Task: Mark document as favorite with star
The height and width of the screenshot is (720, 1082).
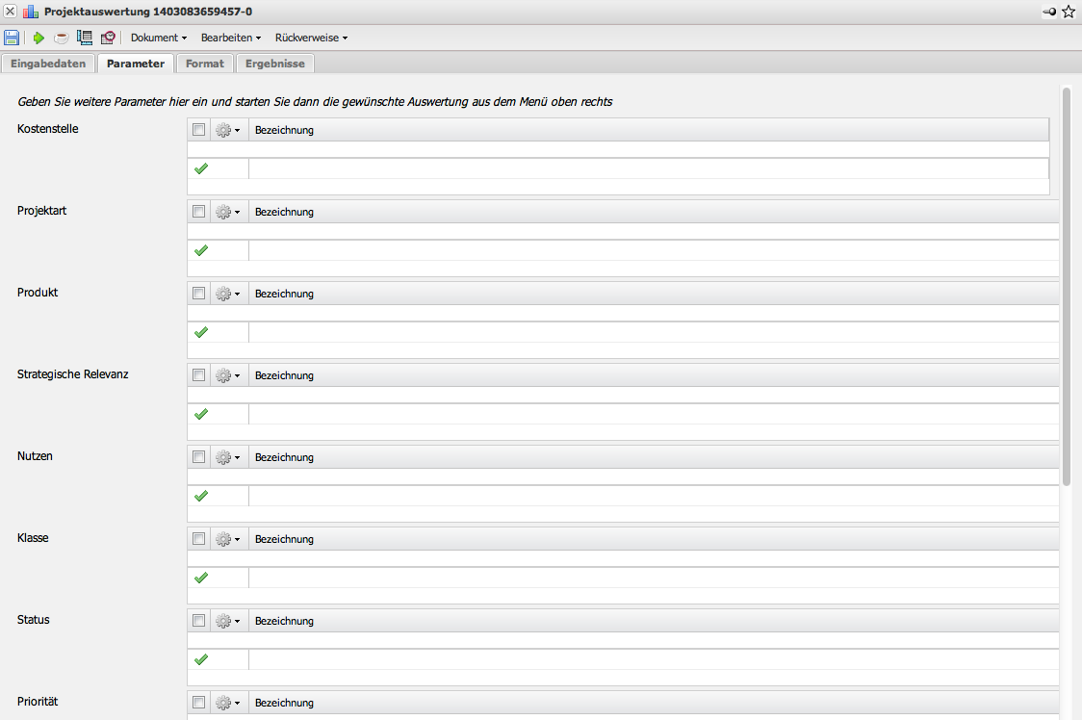Action: click(x=1068, y=12)
